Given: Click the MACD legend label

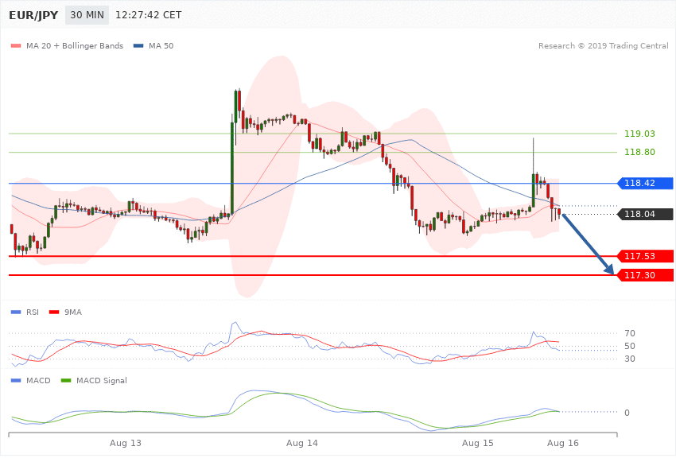Looking at the screenshot, I should [x=38, y=380].
